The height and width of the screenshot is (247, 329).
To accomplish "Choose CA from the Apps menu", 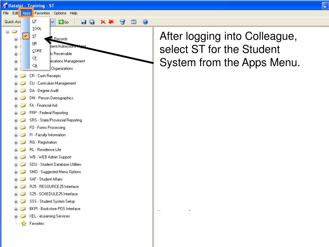I will (x=35, y=65).
